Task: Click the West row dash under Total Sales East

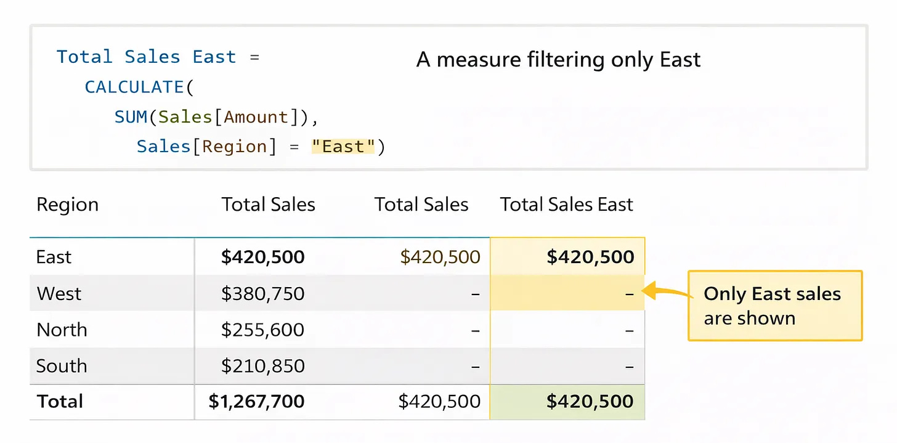Action: coord(629,295)
